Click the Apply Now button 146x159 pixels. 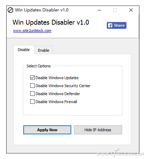(47, 130)
